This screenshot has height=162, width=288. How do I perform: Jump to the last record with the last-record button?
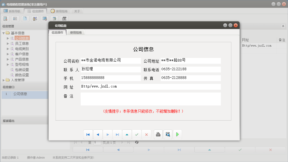[117, 134]
